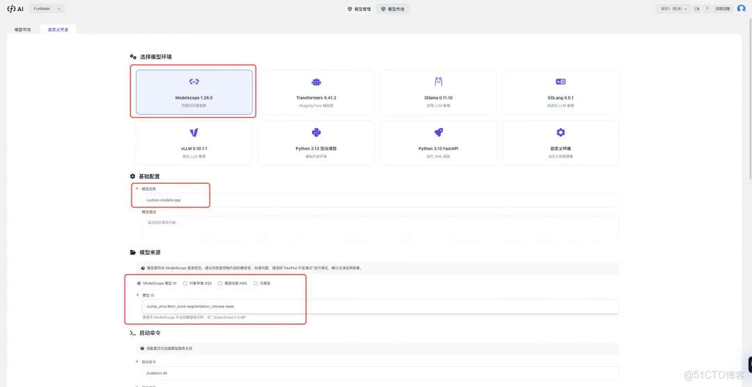
Task: Click the Python logo in 空白项目 card
Action: point(316,132)
